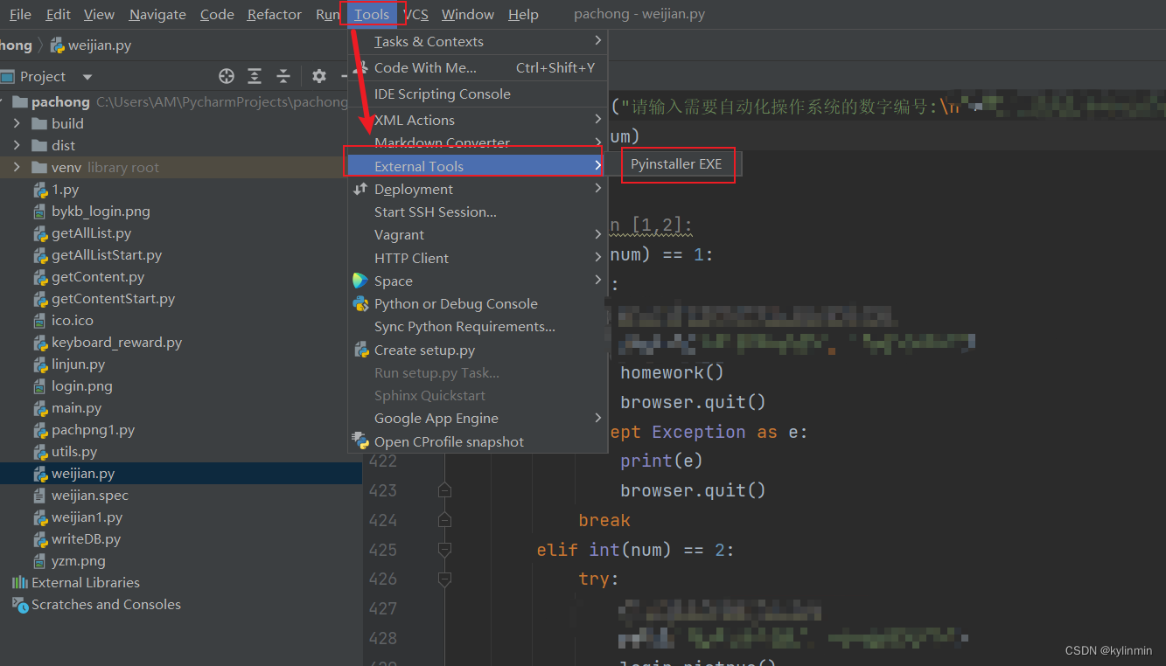The width and height of the screenshot is (1166, 666).
Task: Select login.png file
Action: 81,385
